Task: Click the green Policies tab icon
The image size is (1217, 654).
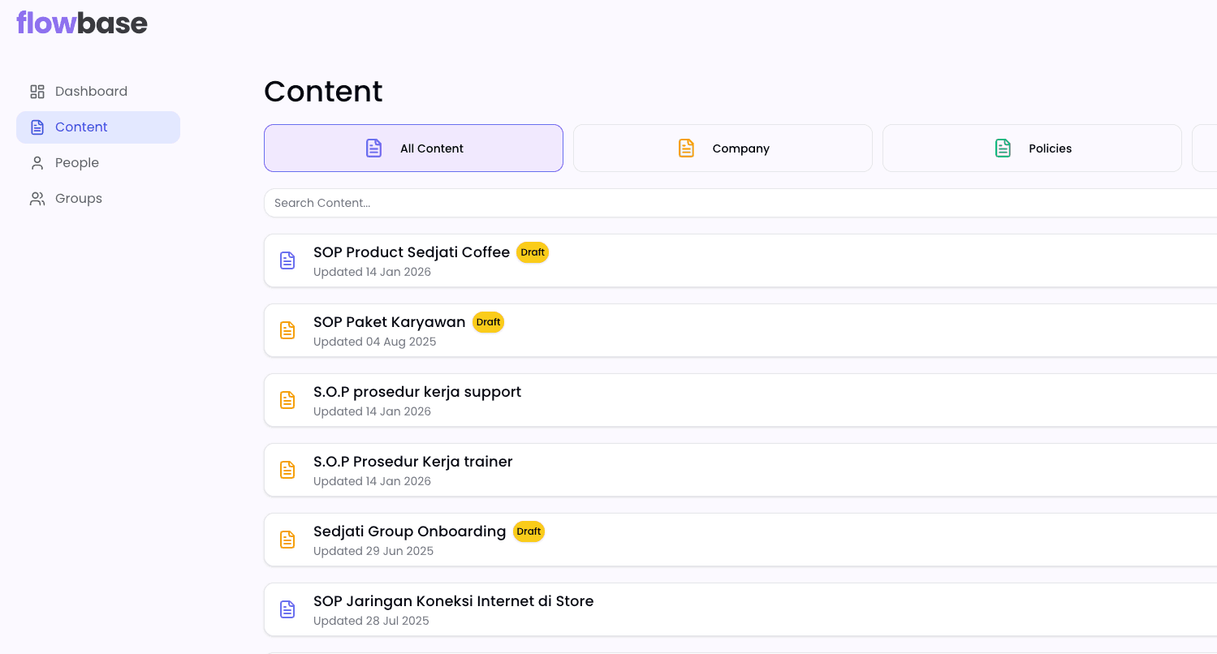Action: [x=1003, y=148]
